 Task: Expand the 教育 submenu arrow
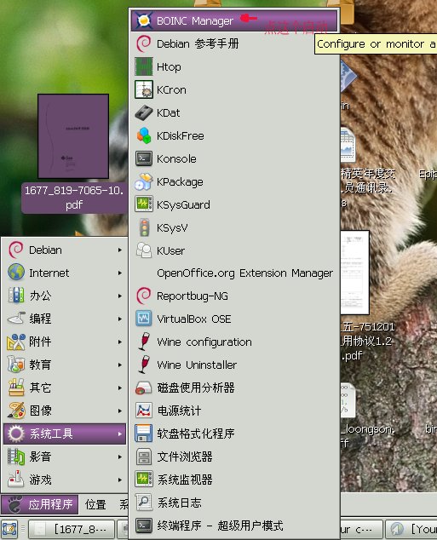coord(119,365)
